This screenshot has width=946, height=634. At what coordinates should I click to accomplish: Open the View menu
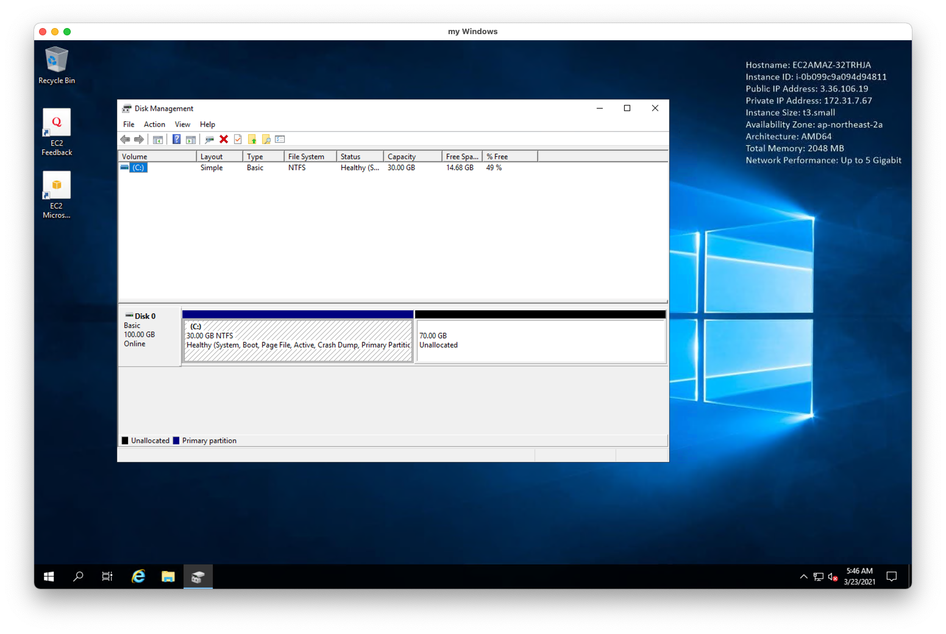pos(182,124)
